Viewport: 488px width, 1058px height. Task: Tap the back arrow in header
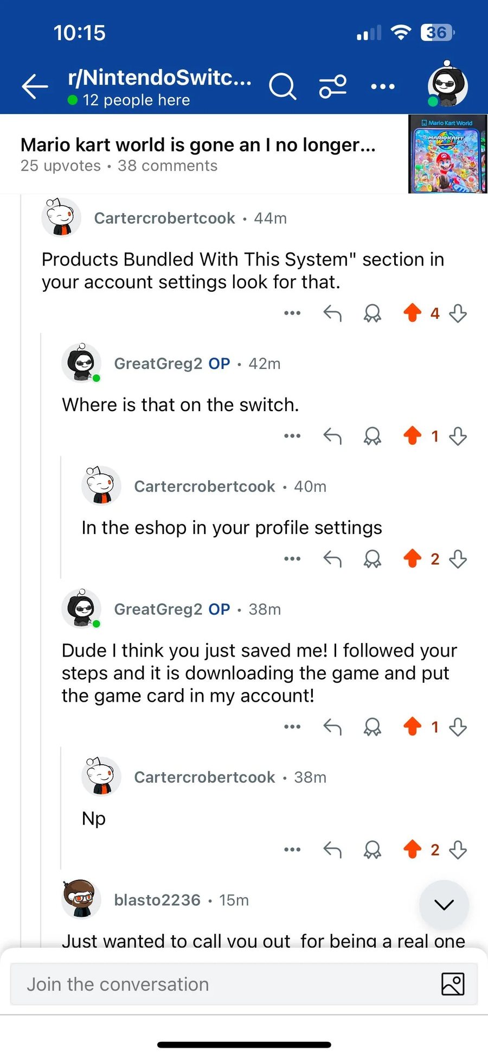coord(35,87)
